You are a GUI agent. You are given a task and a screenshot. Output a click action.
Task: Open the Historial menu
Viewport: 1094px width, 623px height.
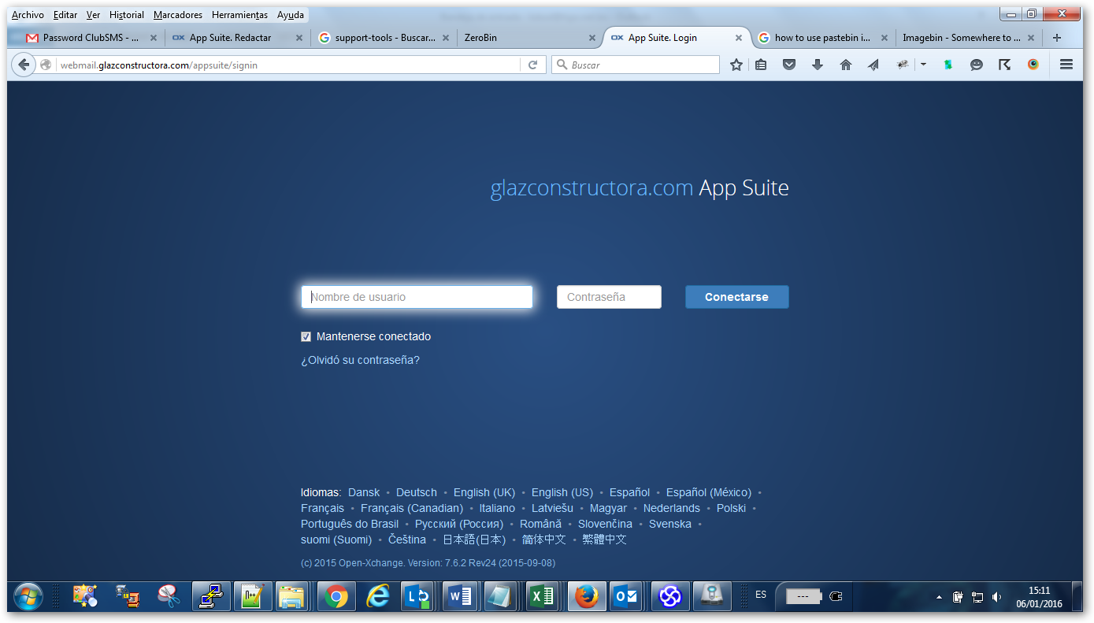tap(127, 15)
